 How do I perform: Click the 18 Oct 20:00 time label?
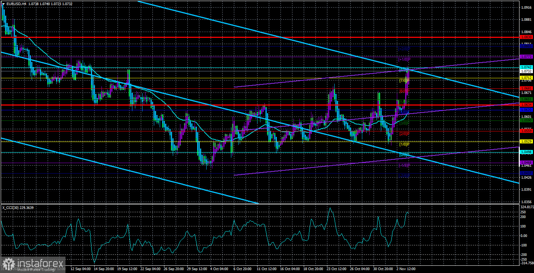(313, 269)
